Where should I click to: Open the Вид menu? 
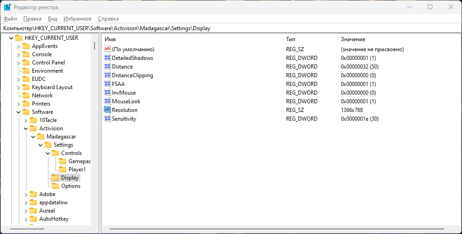(53, 19)
